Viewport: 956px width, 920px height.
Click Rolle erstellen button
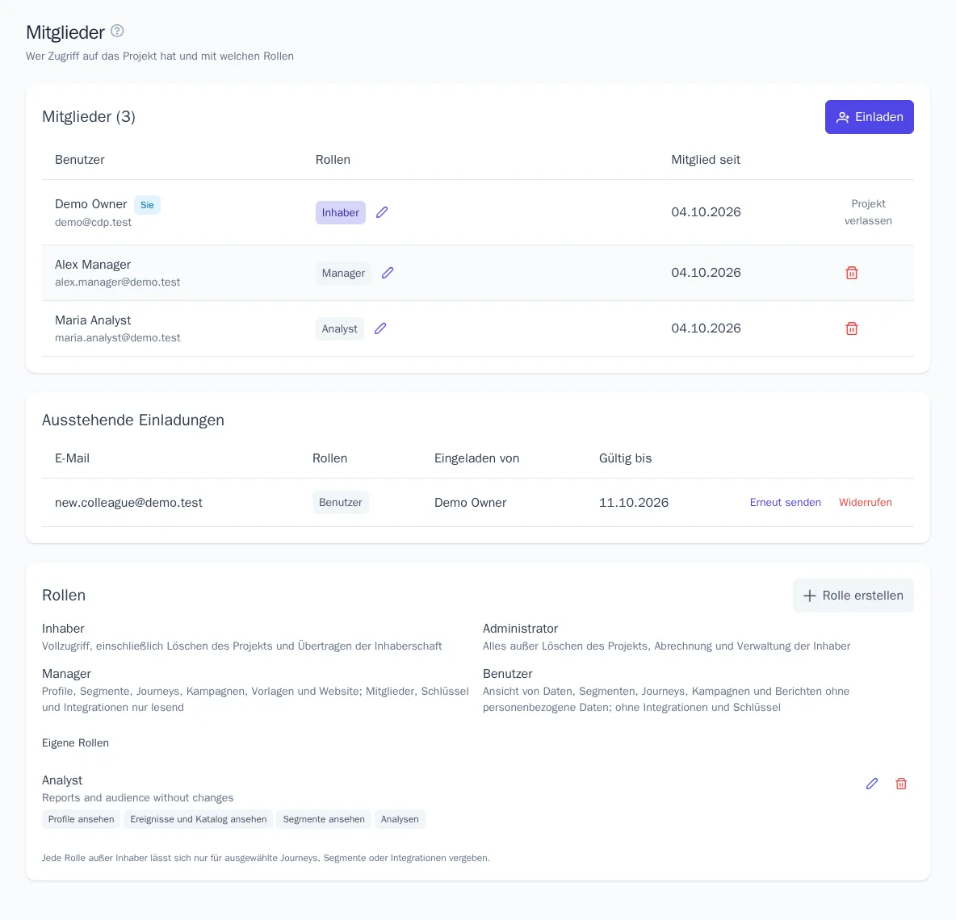point(853,596)
